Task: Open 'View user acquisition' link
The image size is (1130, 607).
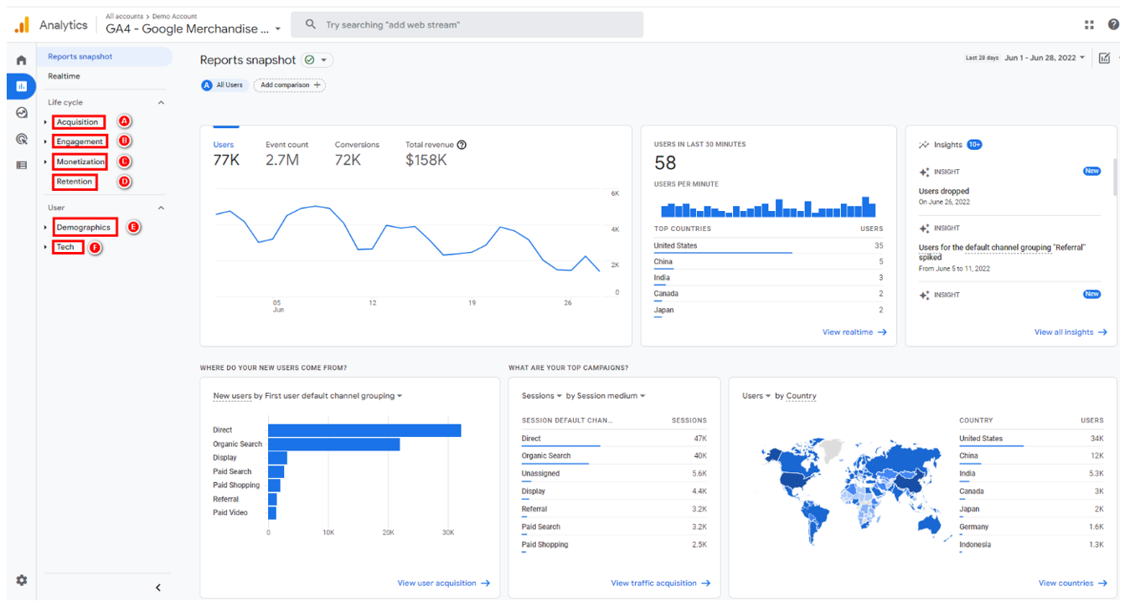Action: pos(443,583)
